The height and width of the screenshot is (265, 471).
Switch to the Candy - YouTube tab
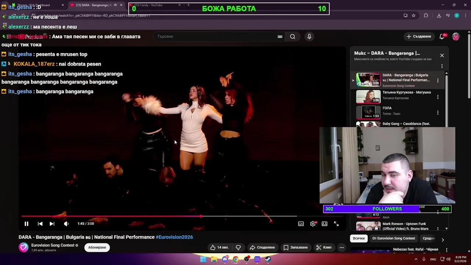click(155, 5)
